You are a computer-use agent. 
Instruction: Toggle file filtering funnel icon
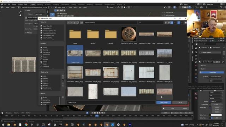coord(179,23)
